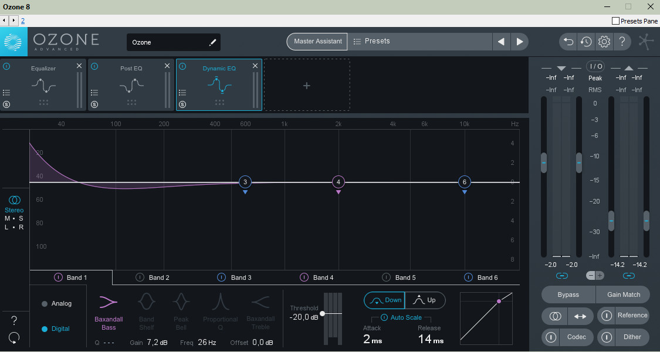Click the stereo sum mono icon button
This screenshot has height=352, width=660.
[x=555, y=316]
